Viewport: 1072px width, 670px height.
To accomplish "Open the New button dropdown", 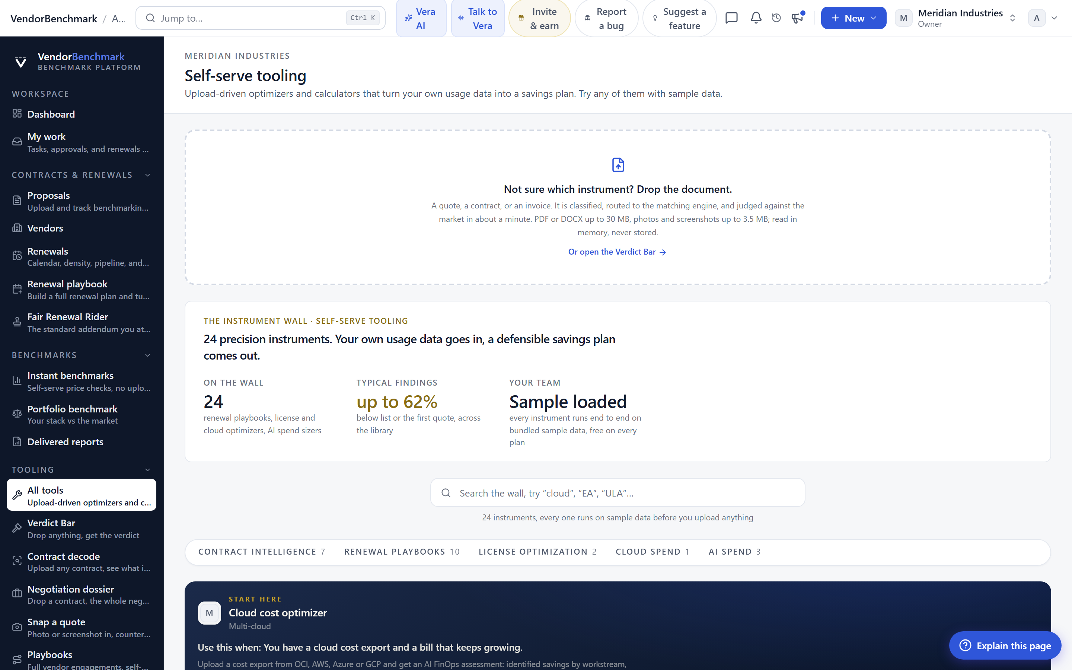I will click(853, 18).
